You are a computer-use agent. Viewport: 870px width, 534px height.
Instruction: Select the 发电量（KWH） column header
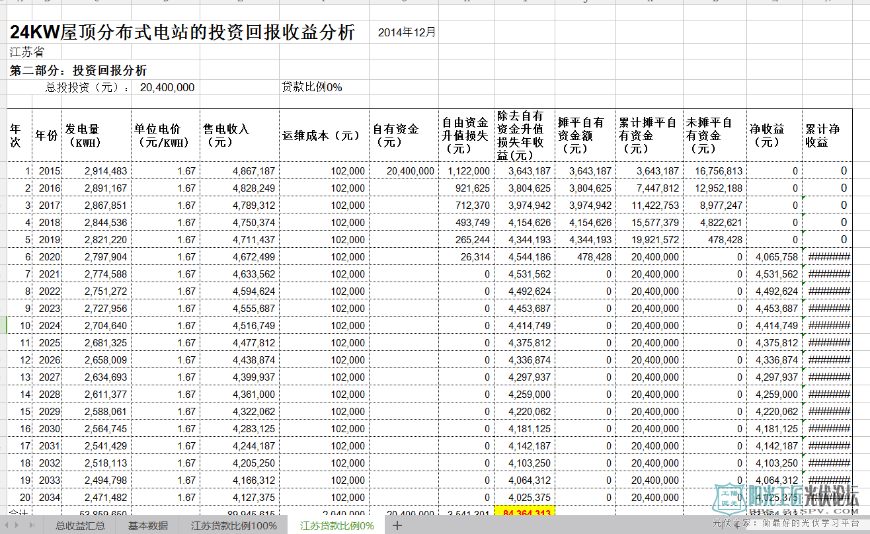97,135
